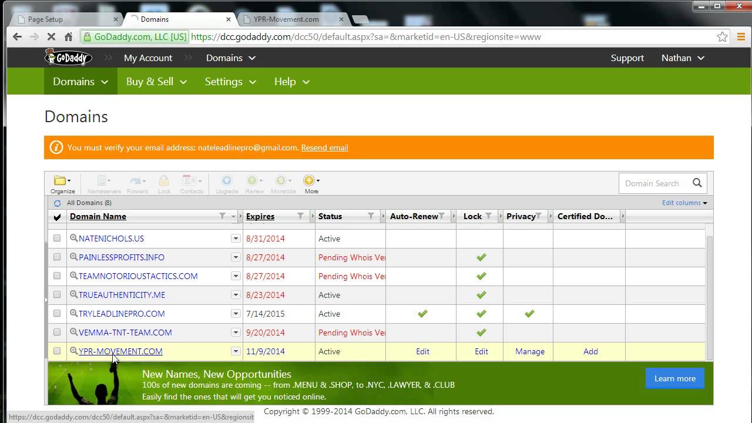The width and height of the screenshot is (752, 423).
Task: Click the Learn more button
Action: point(674,378)
